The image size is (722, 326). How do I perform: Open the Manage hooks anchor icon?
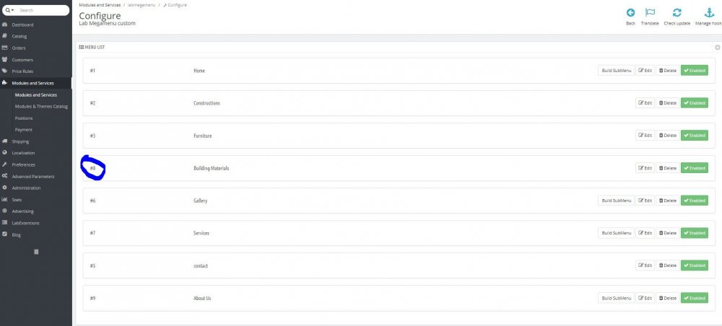coord(708,13)
